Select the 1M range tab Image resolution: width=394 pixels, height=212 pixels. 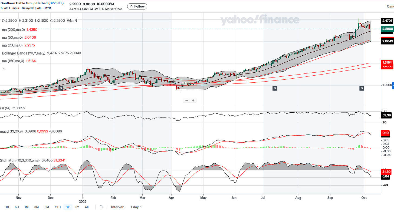pyautogui.click(x=27, y=207)
